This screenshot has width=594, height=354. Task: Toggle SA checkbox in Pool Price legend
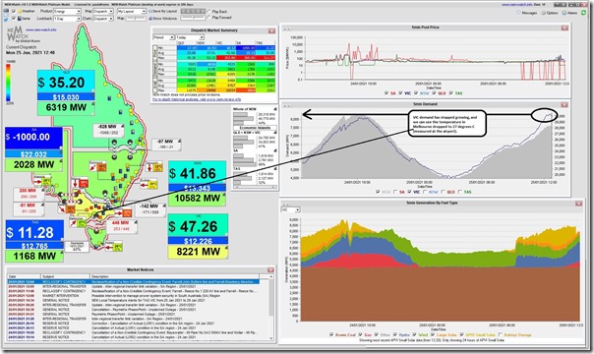(386, 93)
